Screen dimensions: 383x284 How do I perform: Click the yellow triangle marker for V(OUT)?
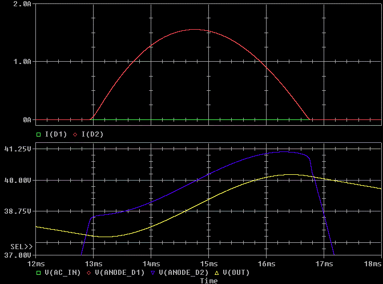coord(216,273)
